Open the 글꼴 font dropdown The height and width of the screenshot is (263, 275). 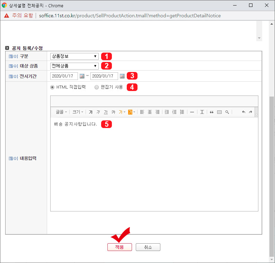click(x=61, y=112)
